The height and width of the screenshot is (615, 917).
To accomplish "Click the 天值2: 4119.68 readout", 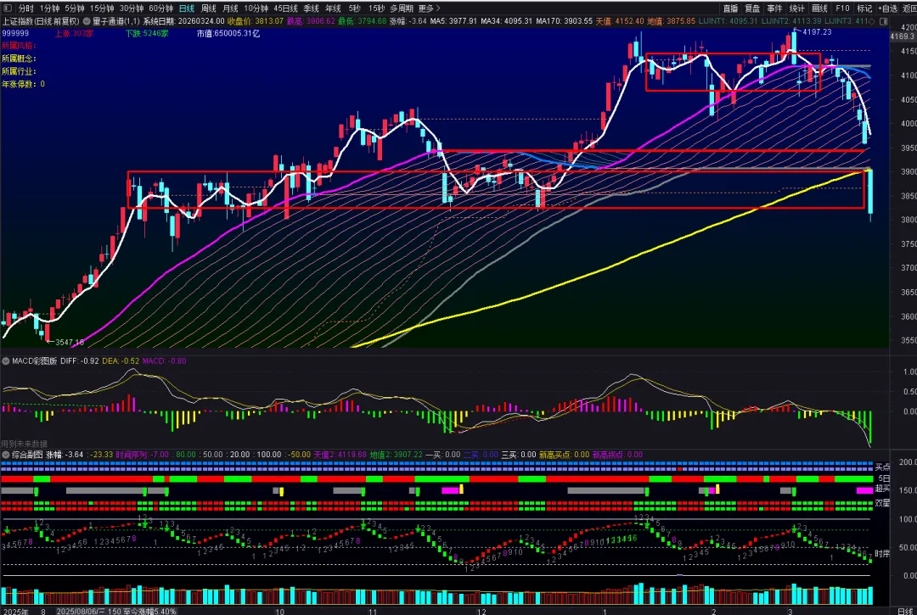I will 340,455.
